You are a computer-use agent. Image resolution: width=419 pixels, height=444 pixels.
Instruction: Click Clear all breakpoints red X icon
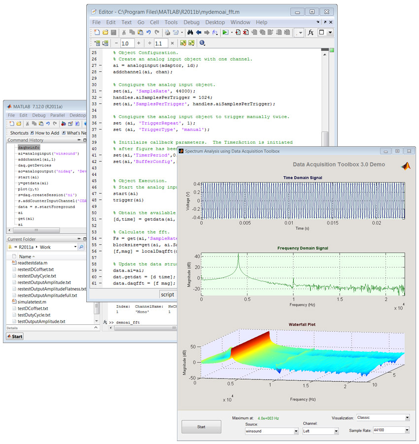click(x=246, y=32)
